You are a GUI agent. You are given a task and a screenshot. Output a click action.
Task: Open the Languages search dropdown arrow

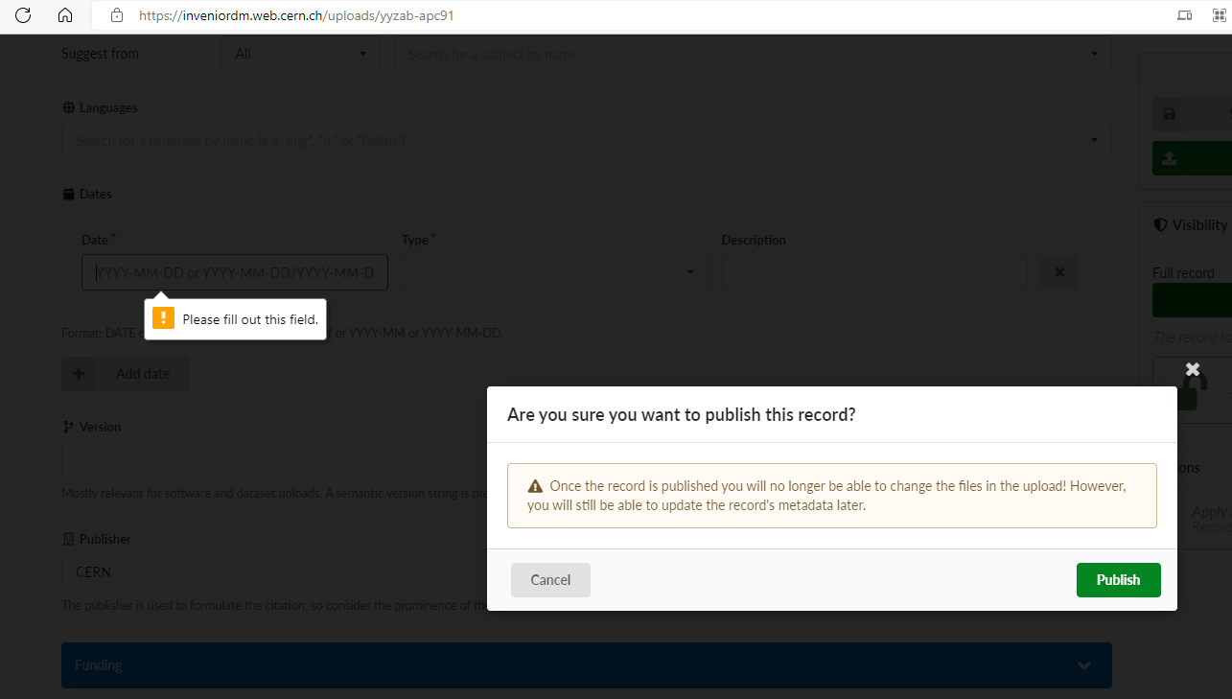pos(1093,140)
